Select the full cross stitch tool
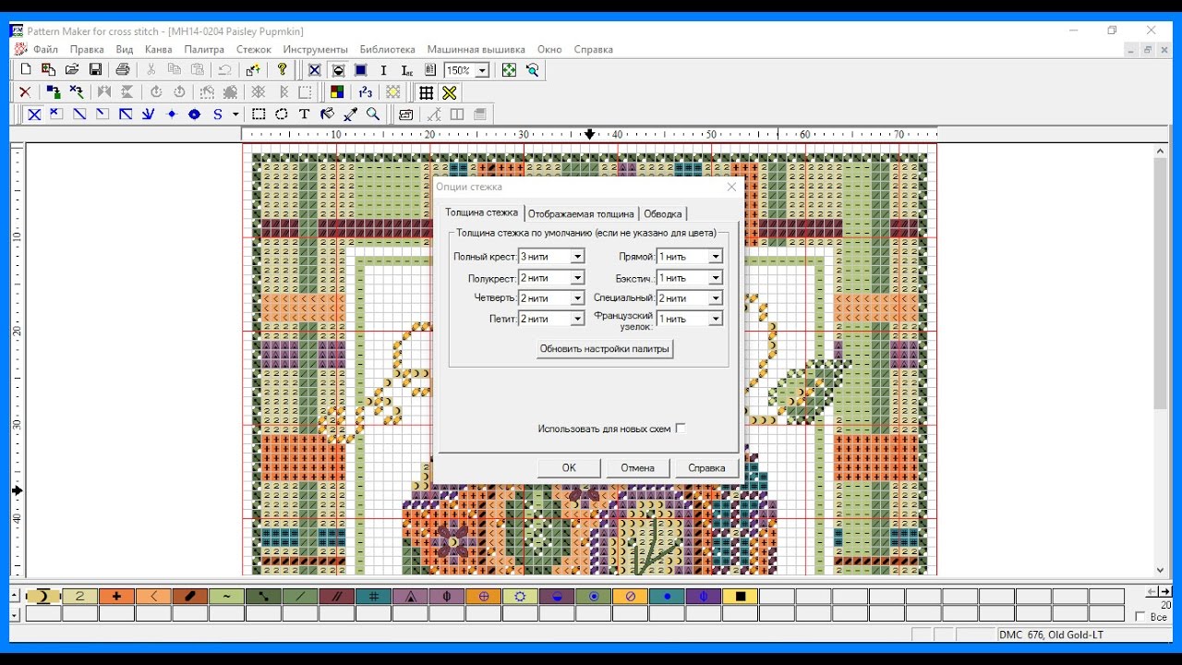Image resolution: width=1182 pixels, height=665 pixels. click(x=34, y=115)
